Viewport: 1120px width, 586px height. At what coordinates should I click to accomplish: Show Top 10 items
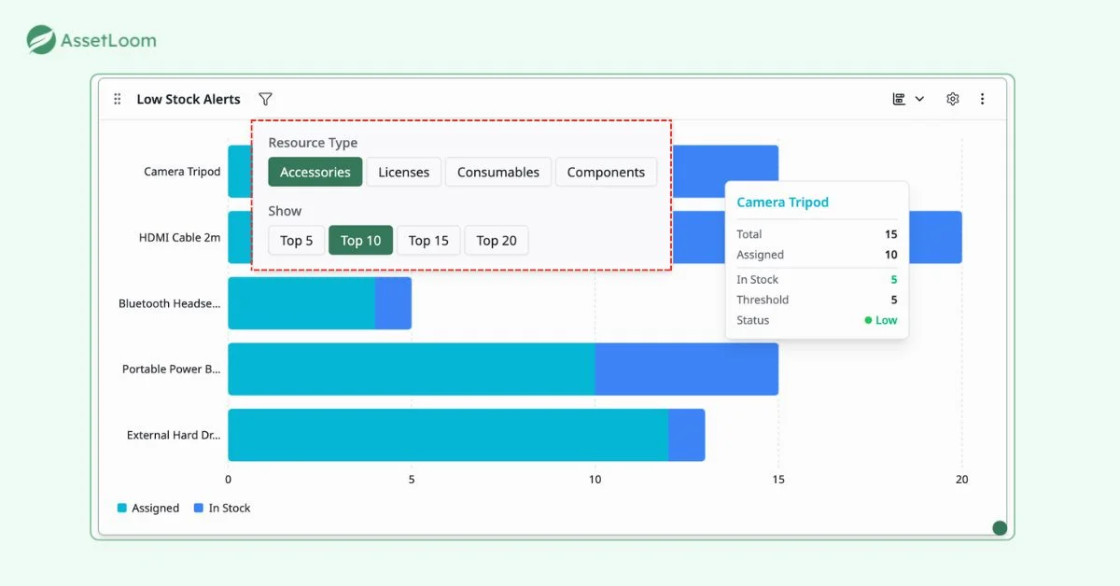[360, 240]
